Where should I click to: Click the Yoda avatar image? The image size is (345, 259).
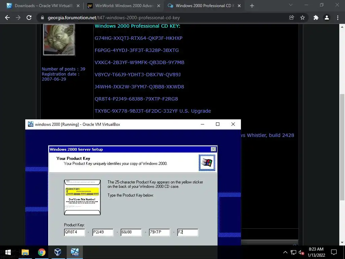[59, 40]
